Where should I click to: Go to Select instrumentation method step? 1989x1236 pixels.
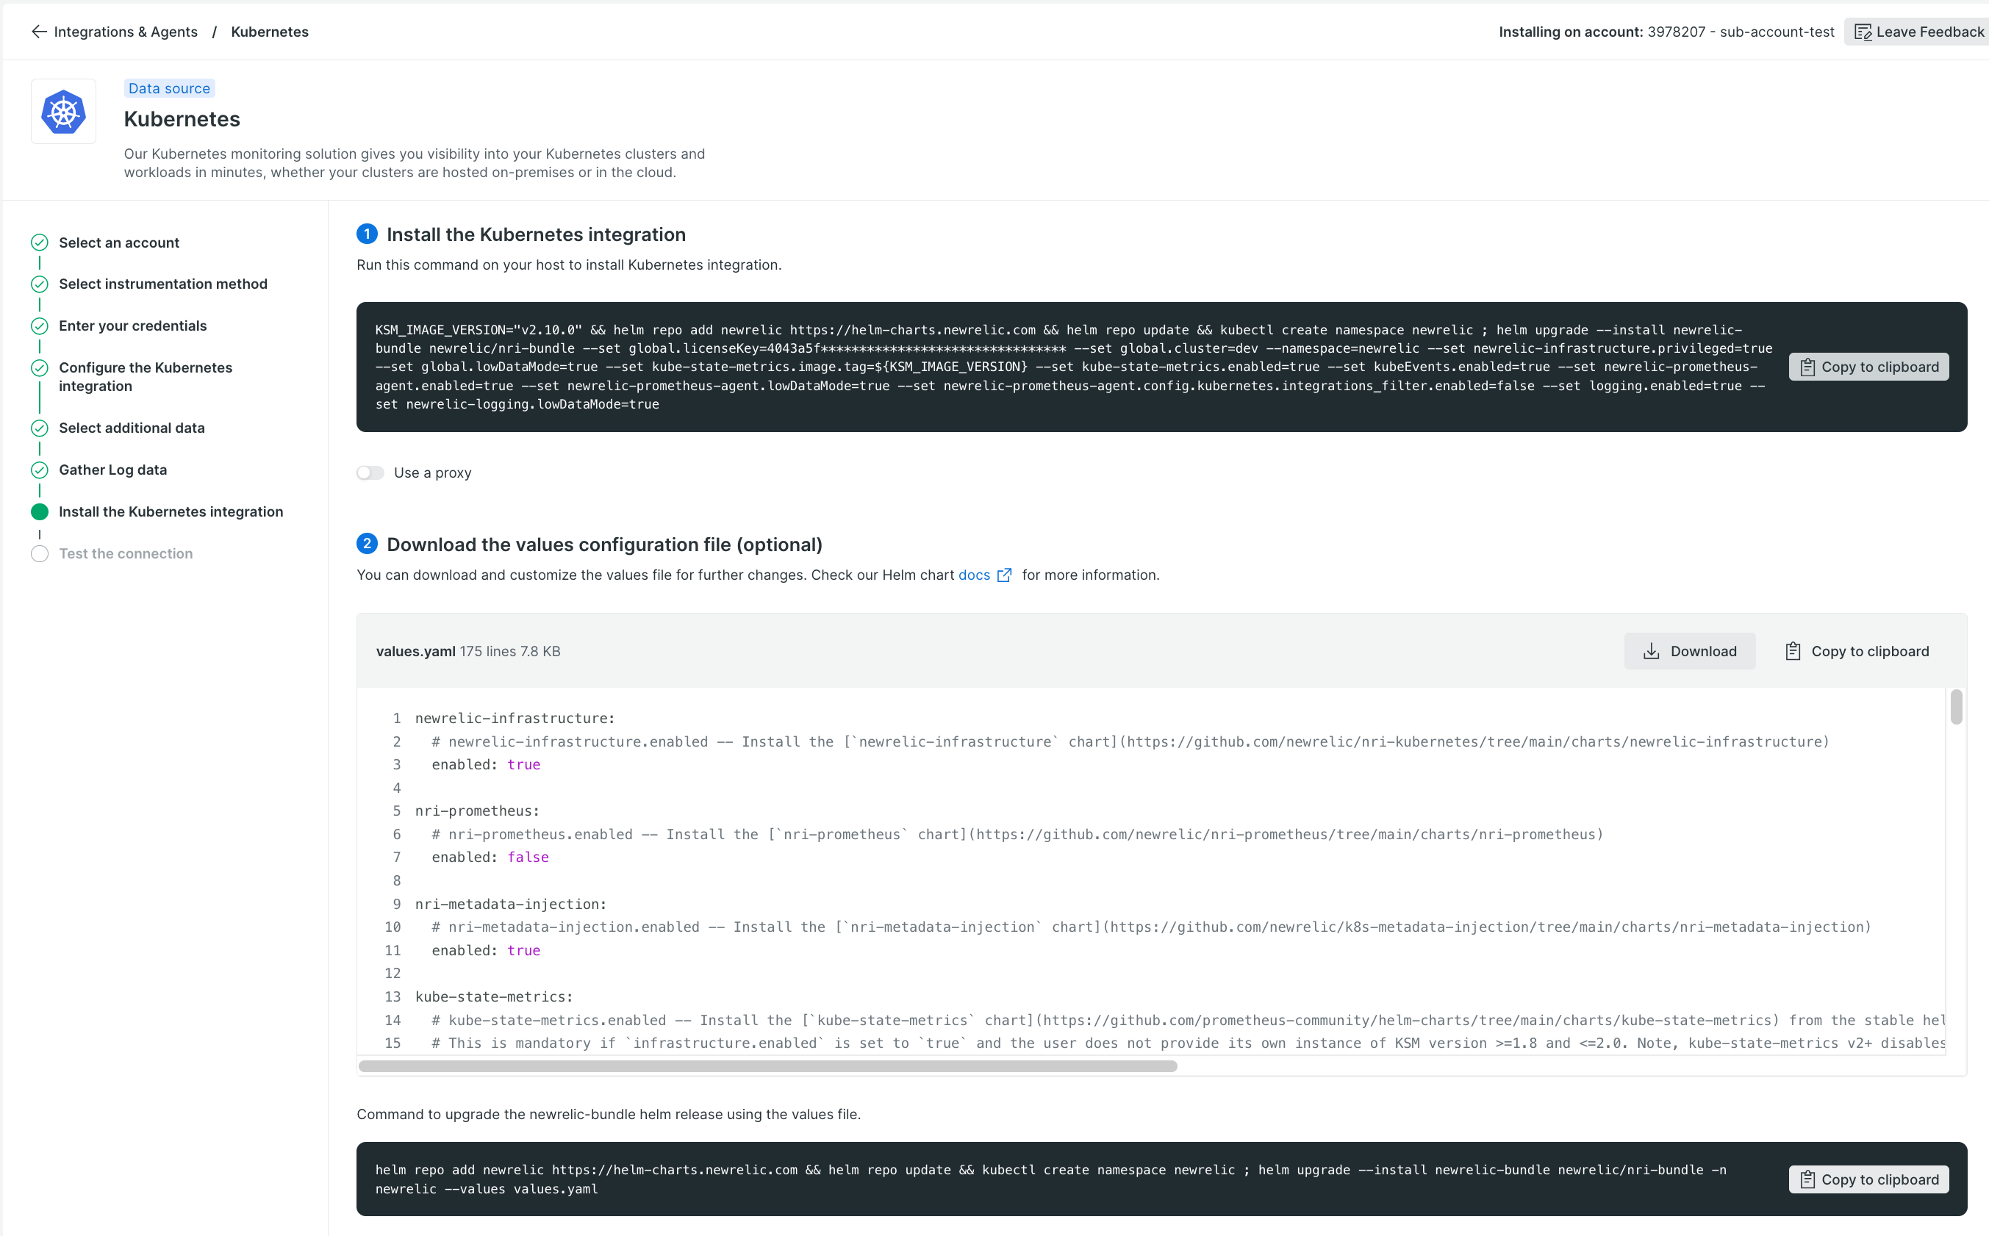click(x=162, y=284)
